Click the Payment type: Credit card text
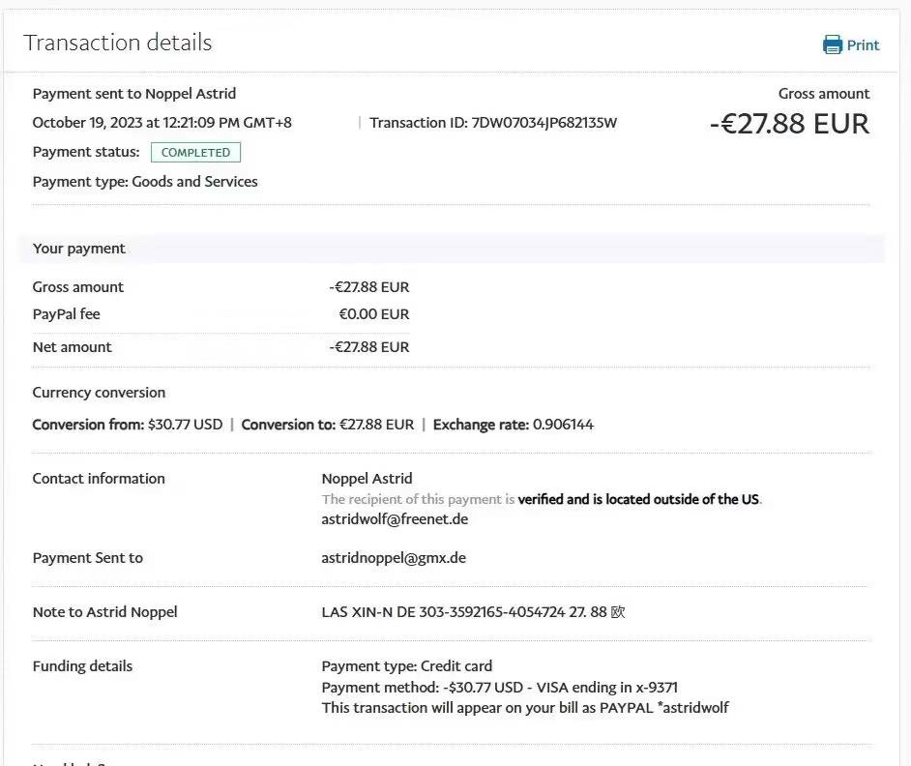The width and height of the screenshot is (911, 766). (x=406, y=666)
